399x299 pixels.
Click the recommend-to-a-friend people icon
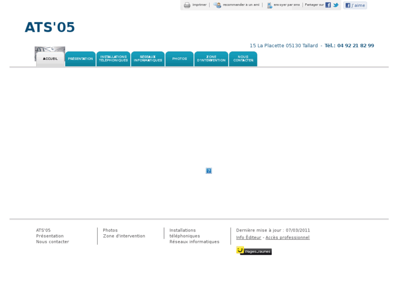click(217, 5)
